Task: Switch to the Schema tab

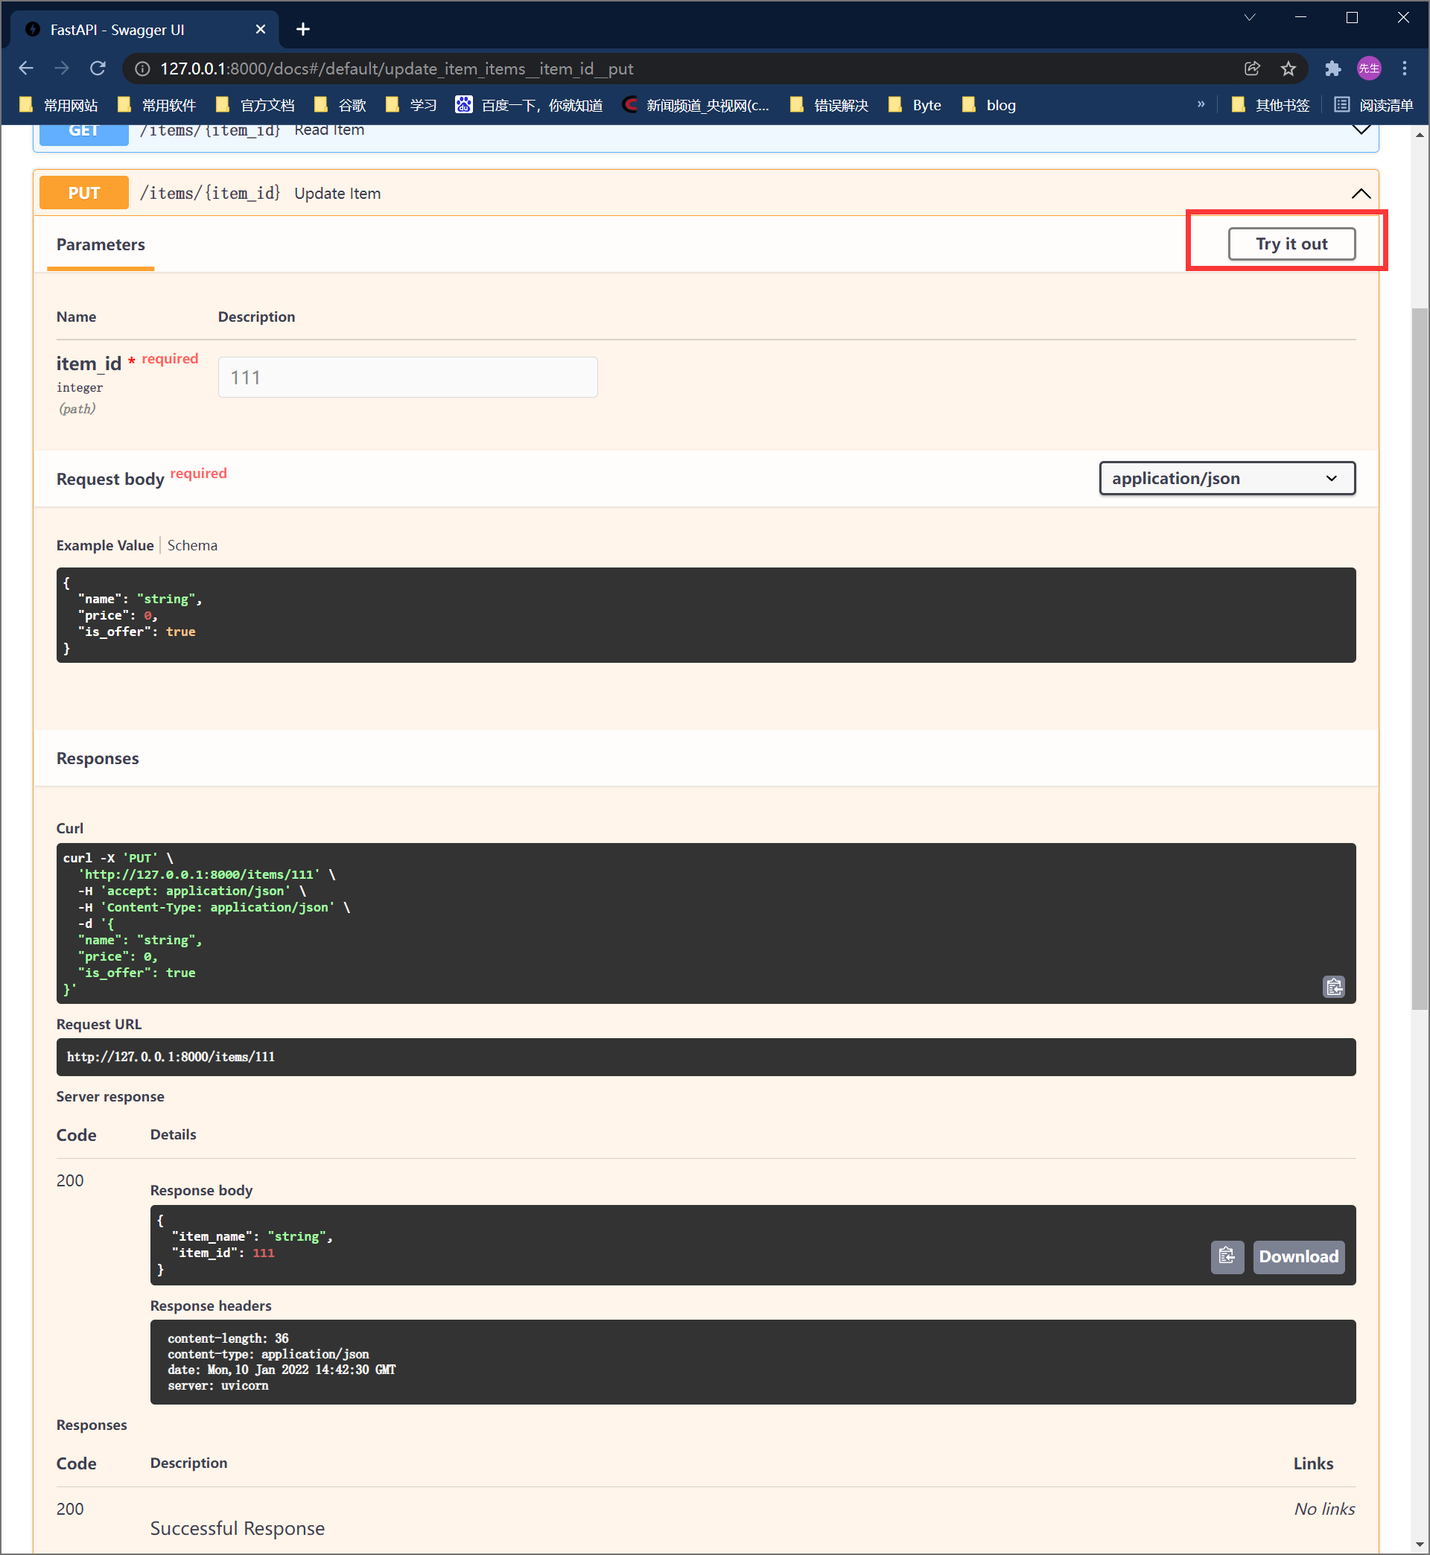Action: [192, 545]
